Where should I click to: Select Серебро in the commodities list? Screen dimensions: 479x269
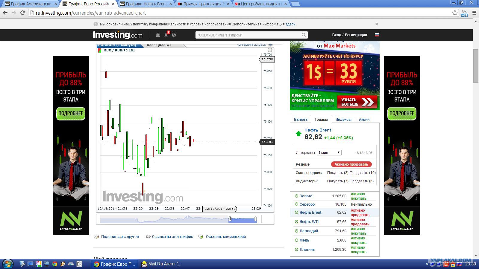click(x=307, y=204)
